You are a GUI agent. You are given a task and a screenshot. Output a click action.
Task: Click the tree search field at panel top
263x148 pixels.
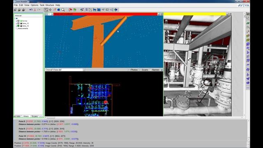pyautogui.click(x=28, y=16)
